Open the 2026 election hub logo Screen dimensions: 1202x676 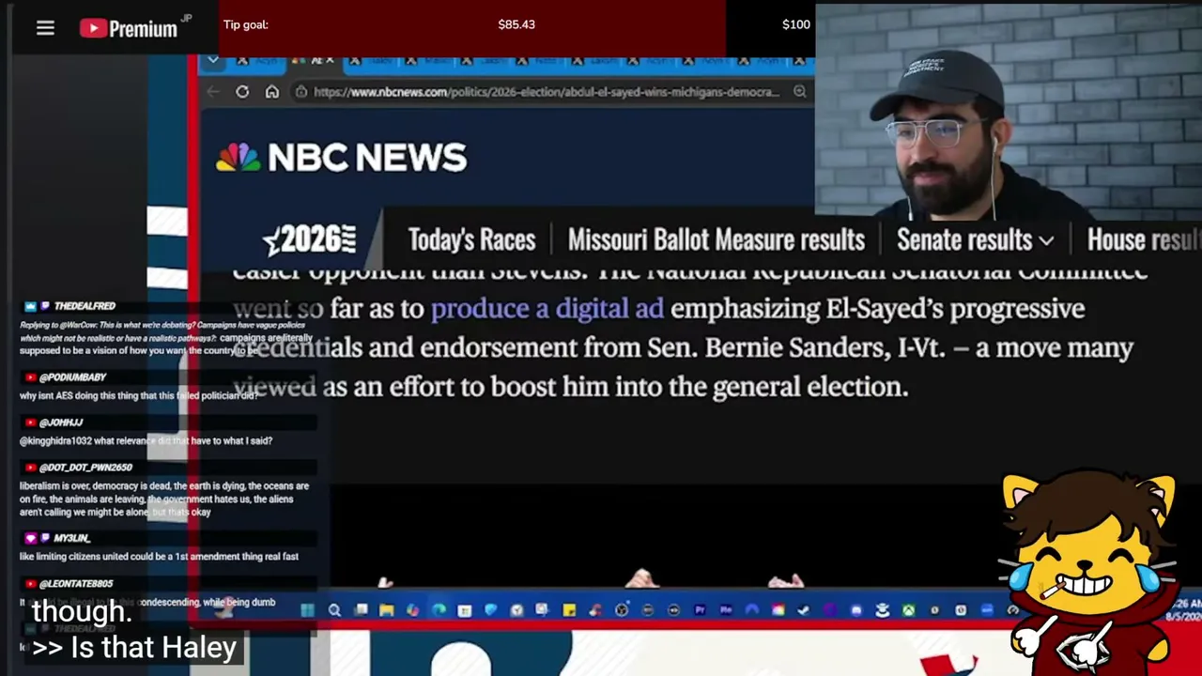(309, 240)
